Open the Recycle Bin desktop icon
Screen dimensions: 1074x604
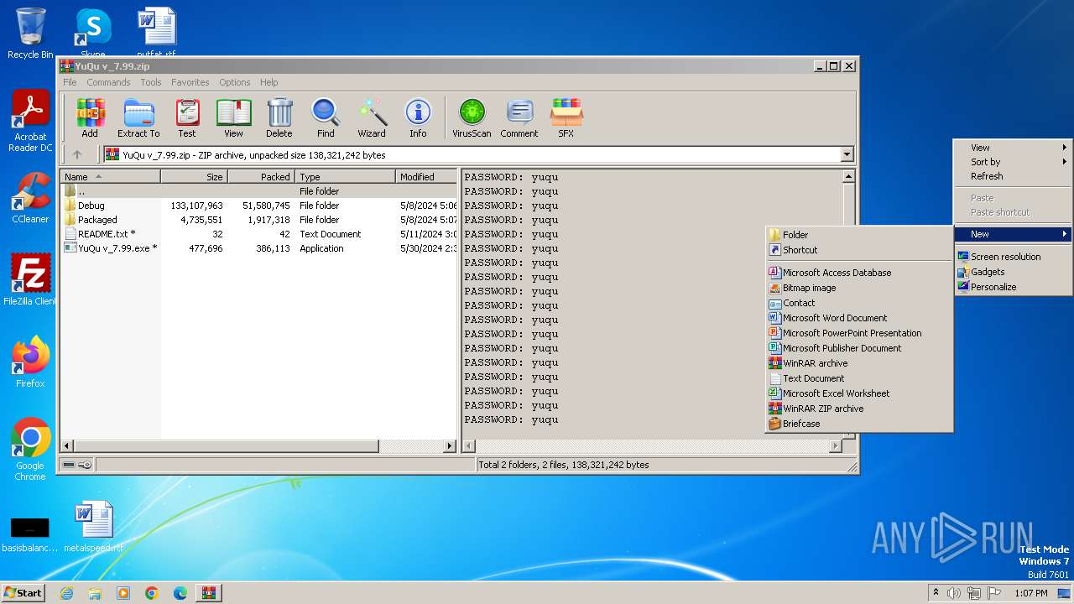(x=30, y=34)
